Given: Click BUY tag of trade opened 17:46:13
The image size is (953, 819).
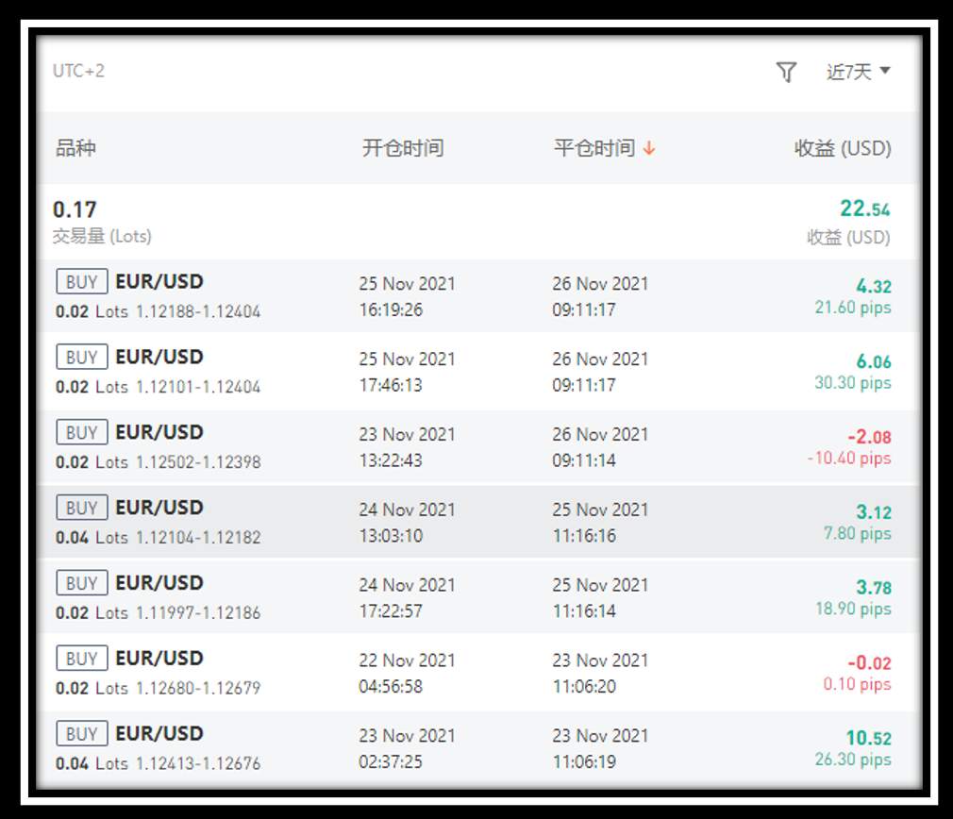Looking at the screenshot, I should (82, 357).
